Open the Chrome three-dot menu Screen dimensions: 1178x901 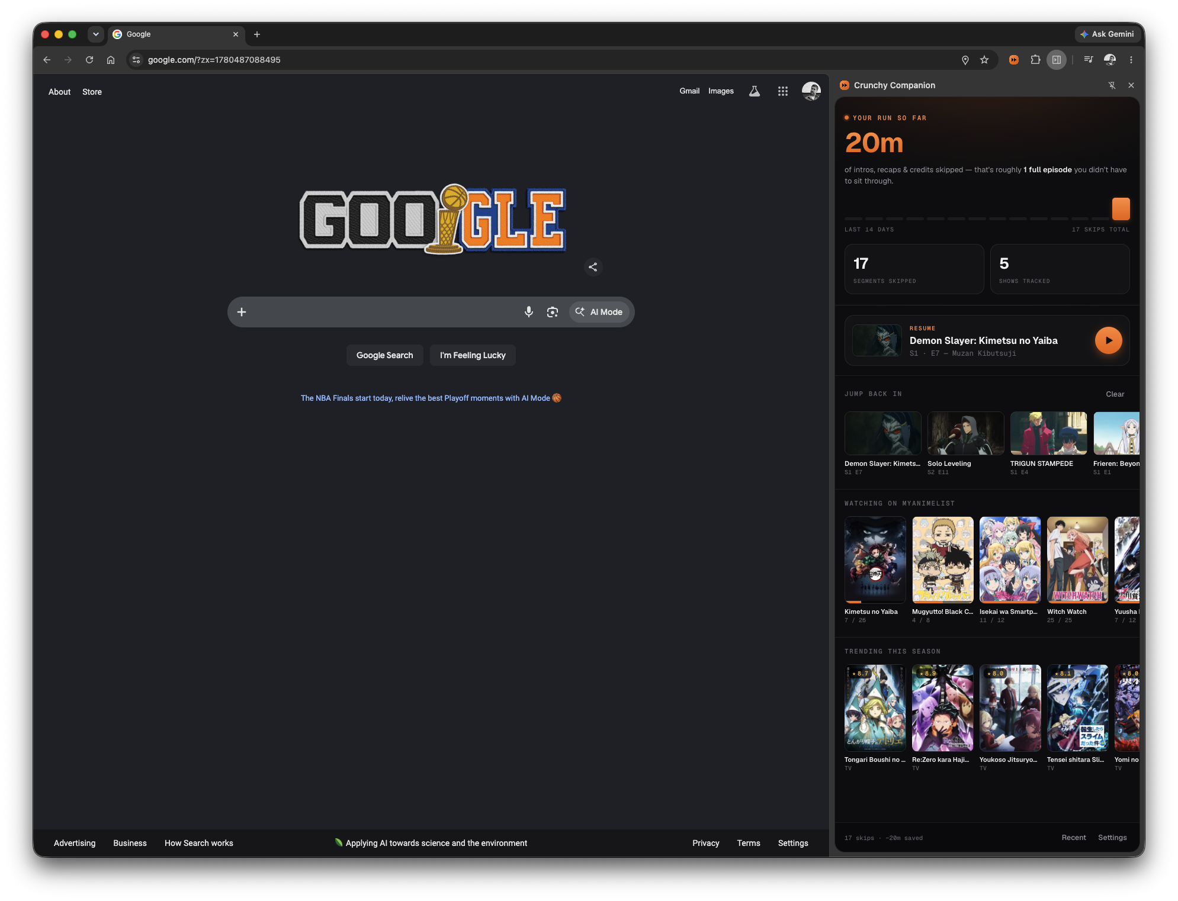(x=1131, y=60)
